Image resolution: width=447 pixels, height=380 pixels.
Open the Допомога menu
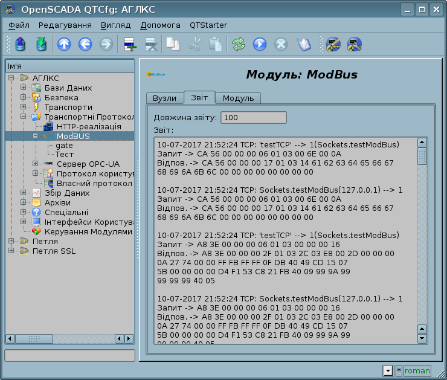[x=160, y=25]
